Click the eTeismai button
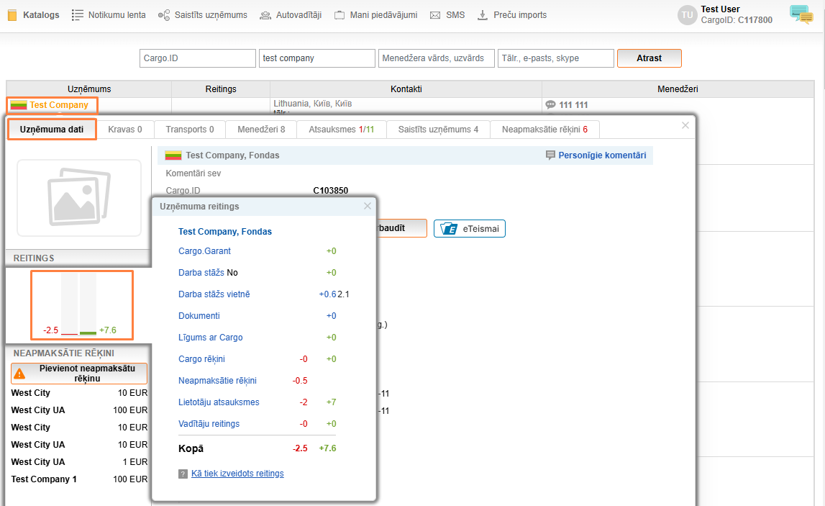 click(x=470, y=228)
